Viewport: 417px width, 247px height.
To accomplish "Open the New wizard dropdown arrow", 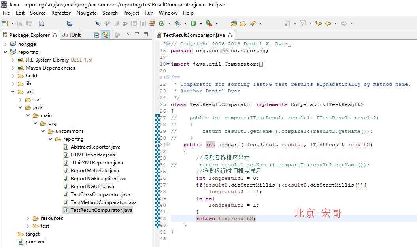I will pos(12,23).
